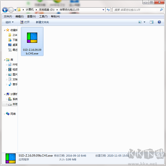Click the PP视频 library icon

pos(10,64)
